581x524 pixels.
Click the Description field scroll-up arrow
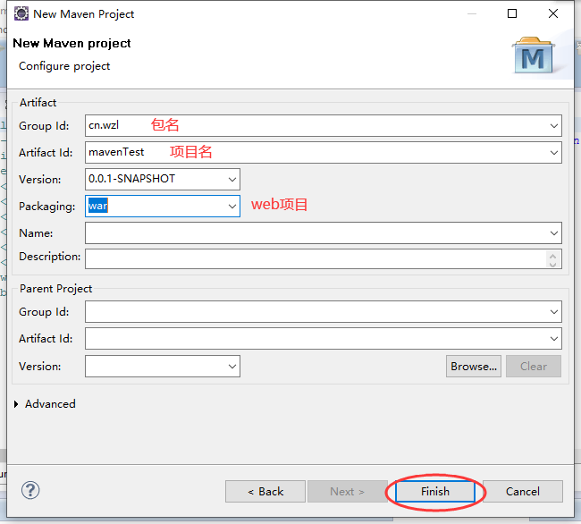552,256
